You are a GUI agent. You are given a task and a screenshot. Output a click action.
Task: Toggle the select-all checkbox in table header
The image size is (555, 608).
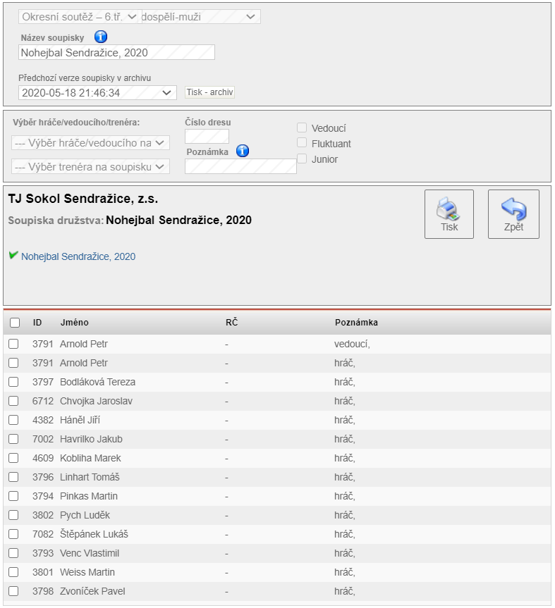pos(15,323)
